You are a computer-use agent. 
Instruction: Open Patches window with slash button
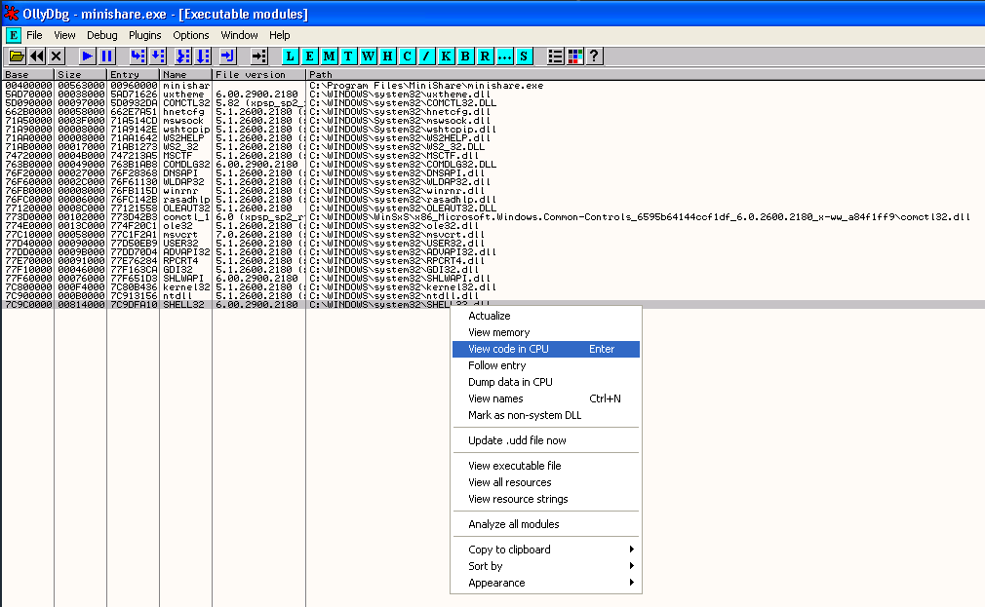426,57
